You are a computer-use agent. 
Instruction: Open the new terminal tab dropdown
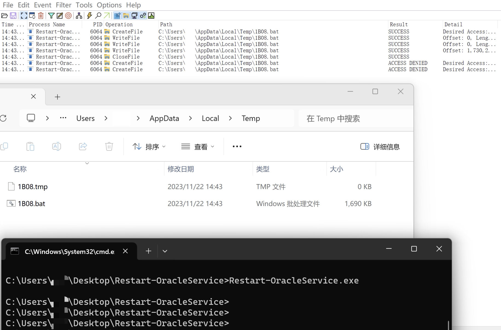click(164, 251)
